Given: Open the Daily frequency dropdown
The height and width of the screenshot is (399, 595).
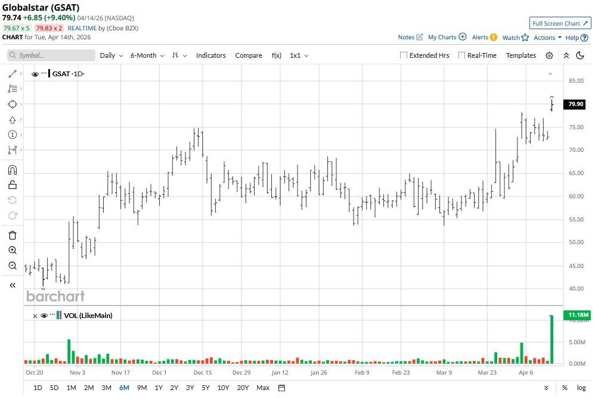Looking at the screenshot, I should click(111, 55).
